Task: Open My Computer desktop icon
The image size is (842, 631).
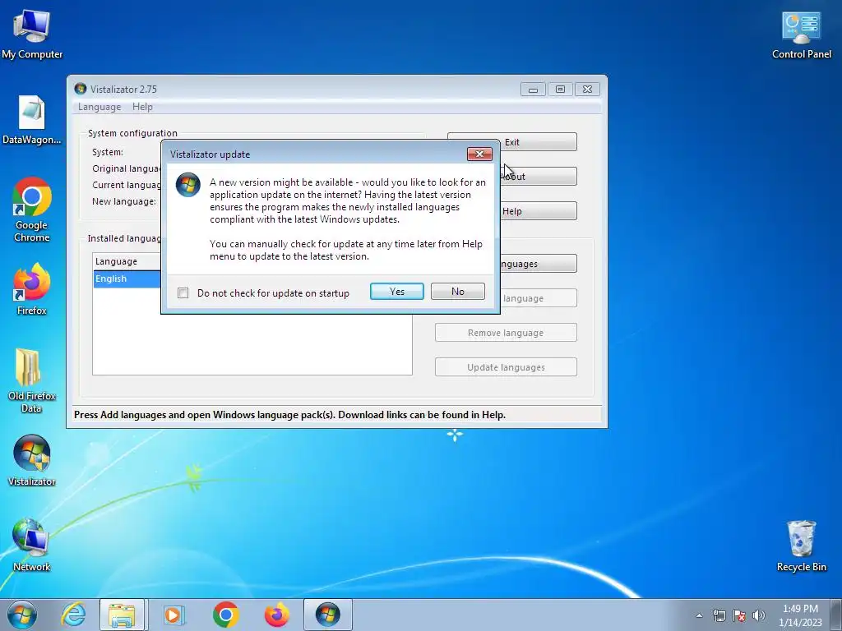Action: (x=31, y=33)
